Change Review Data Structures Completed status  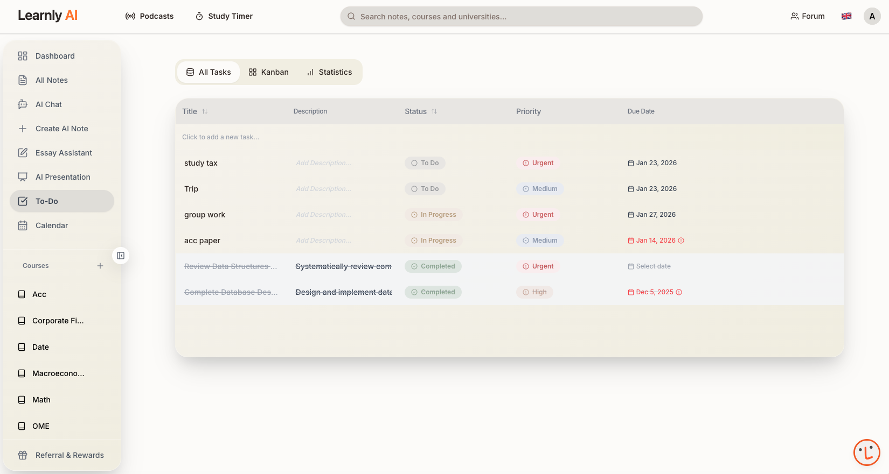point(433,266)
